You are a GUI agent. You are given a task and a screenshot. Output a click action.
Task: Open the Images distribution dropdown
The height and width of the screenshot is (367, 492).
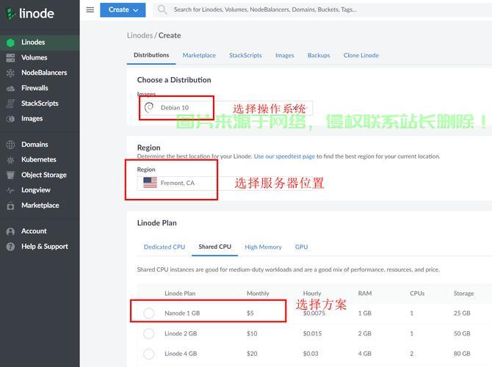click(225, 108)
